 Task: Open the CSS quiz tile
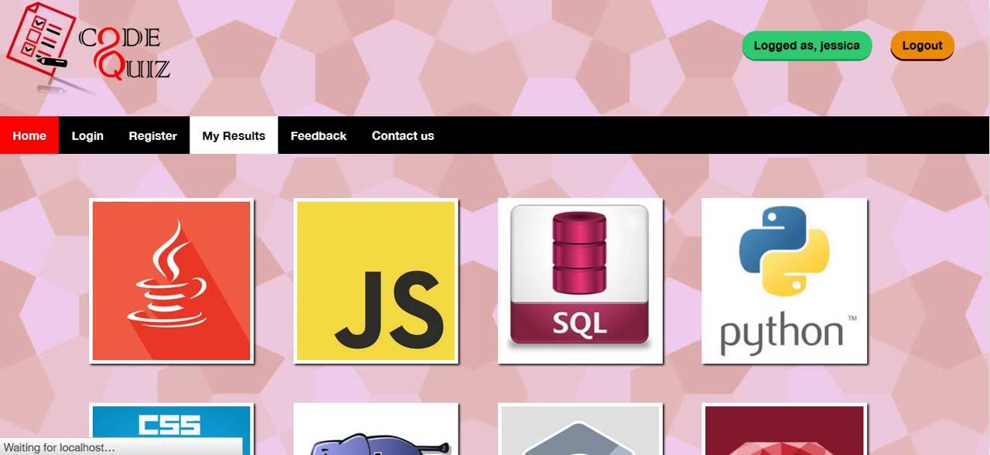171,429
